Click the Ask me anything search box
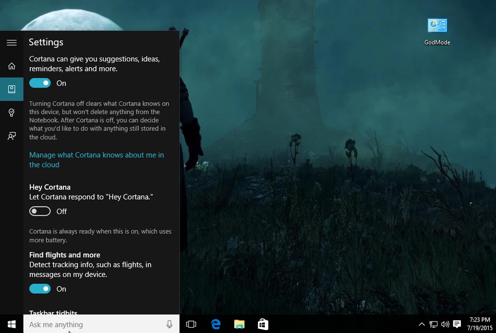This screenshot has height=333, width=496. click(94, 324)
